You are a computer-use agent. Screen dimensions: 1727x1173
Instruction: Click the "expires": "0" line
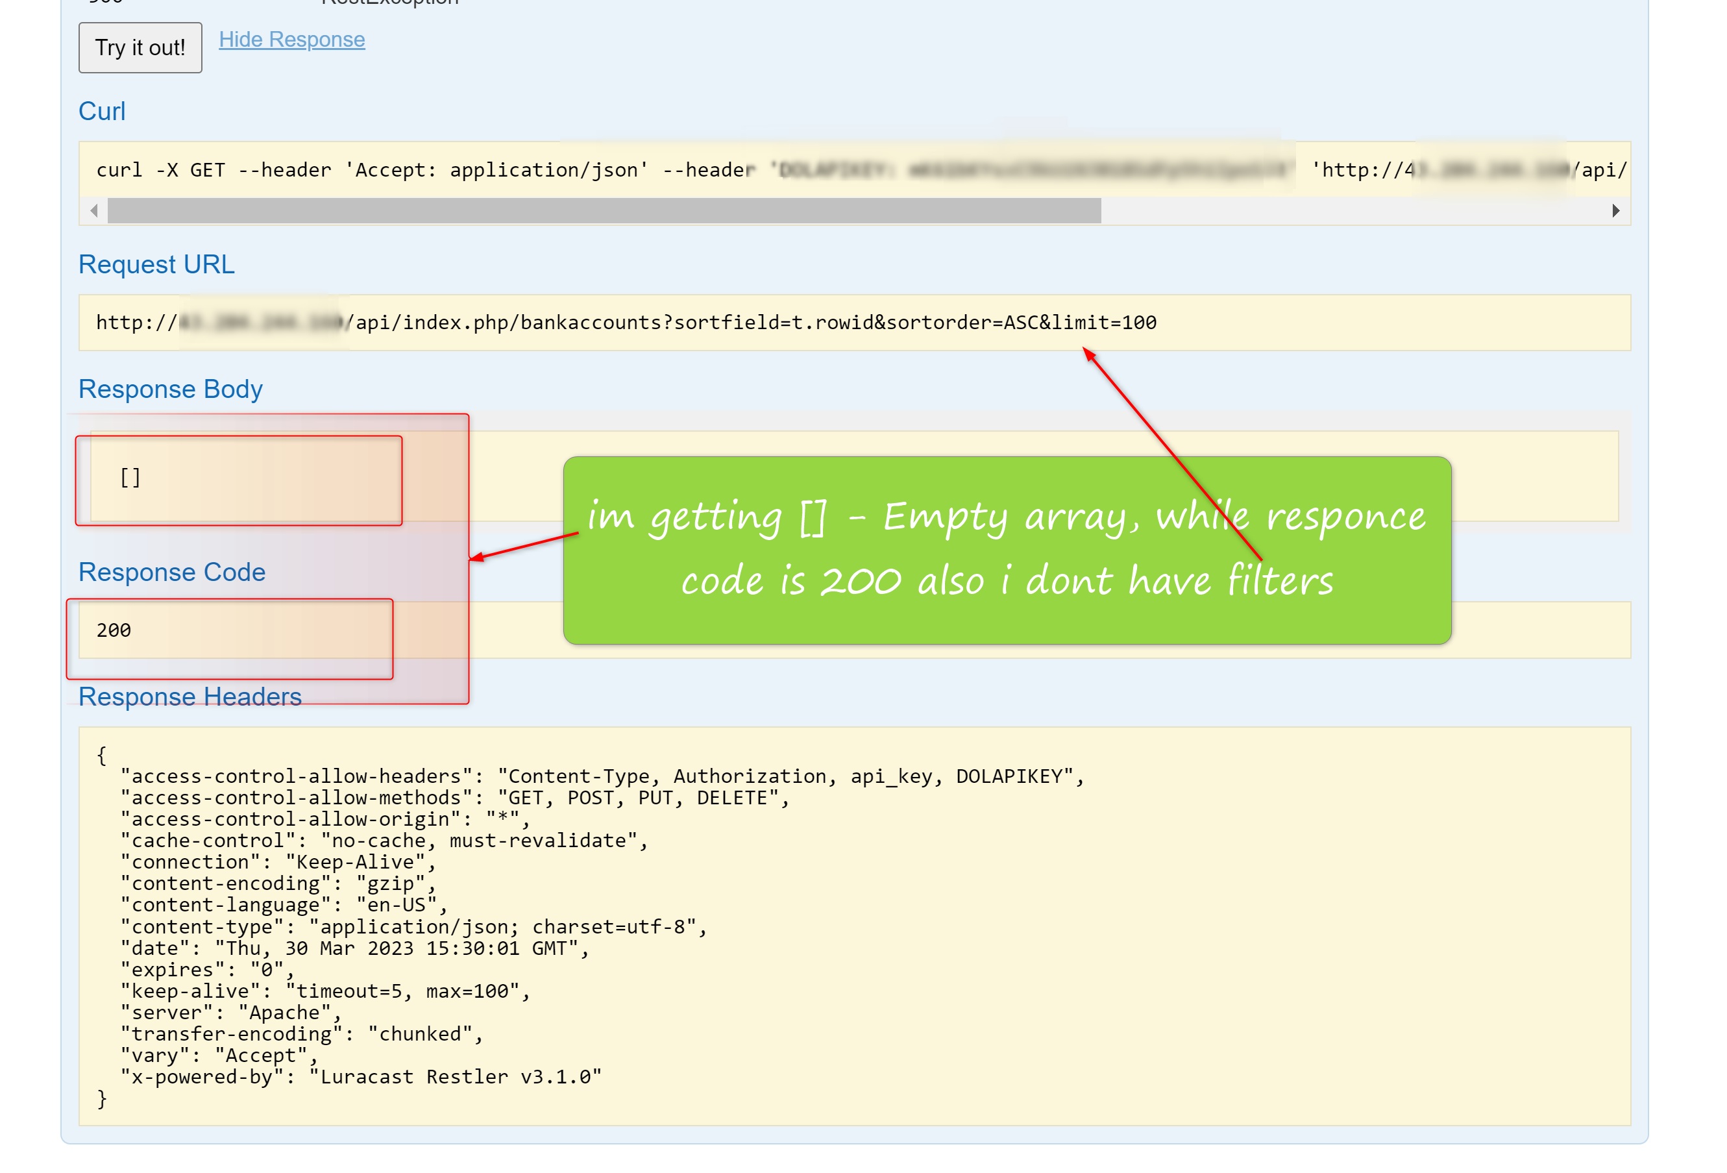click(x=207, y=971)
